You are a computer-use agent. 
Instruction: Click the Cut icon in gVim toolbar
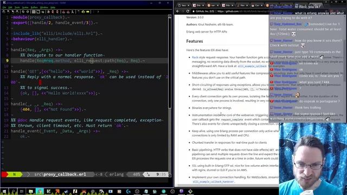point(34,12)
